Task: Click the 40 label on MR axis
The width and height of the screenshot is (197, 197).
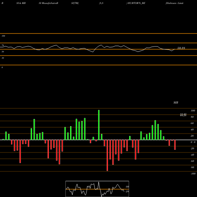Action: point(192,130)
